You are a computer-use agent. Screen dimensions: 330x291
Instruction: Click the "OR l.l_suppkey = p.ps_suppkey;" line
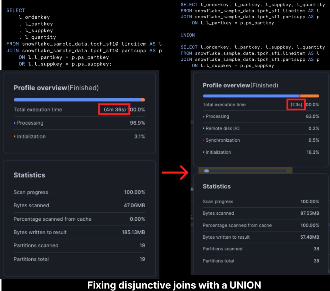(x=65, y=64)
